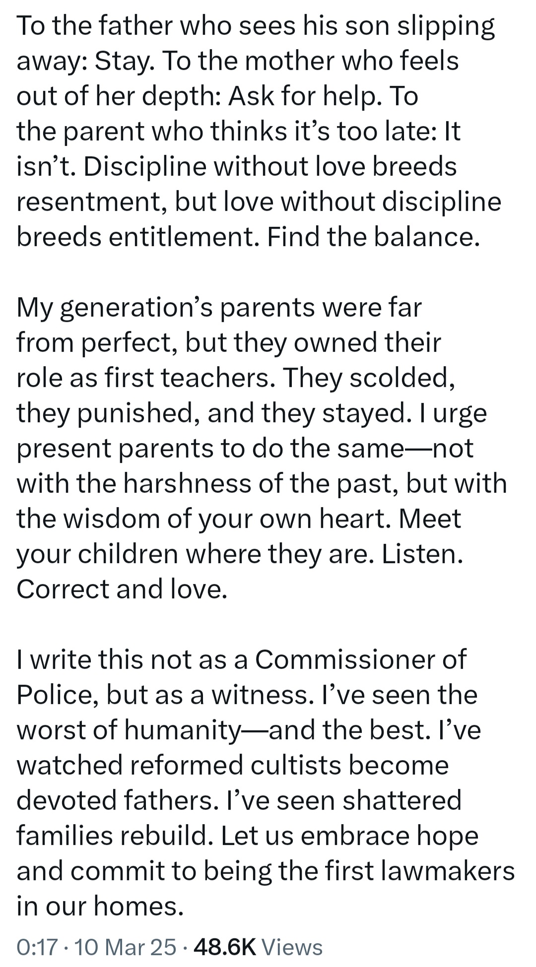Click the 0:17 timestamp of the post
536x967 pixels.
tap(37, 947)
